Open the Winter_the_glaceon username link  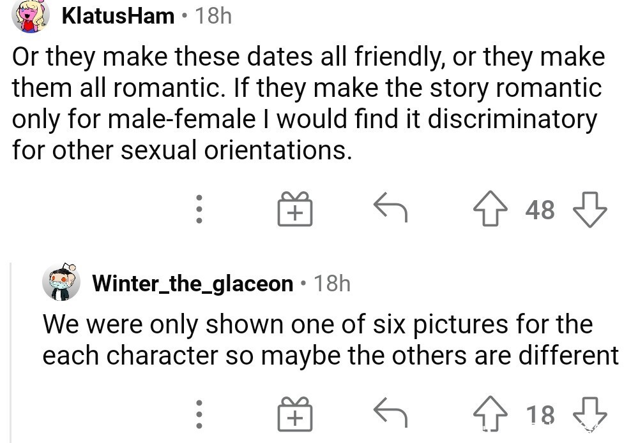click(x=193, y=283)
